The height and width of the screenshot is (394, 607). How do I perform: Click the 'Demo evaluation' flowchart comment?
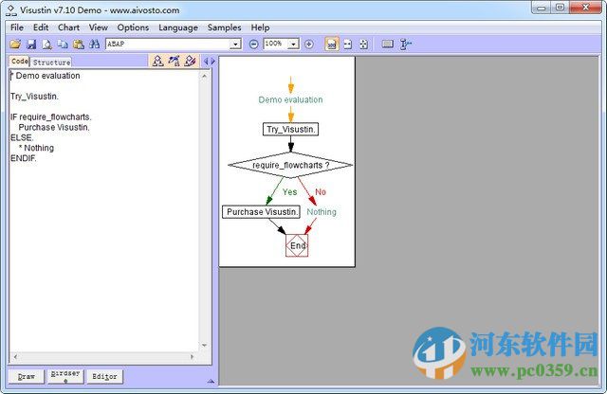[x=290, y=99]
